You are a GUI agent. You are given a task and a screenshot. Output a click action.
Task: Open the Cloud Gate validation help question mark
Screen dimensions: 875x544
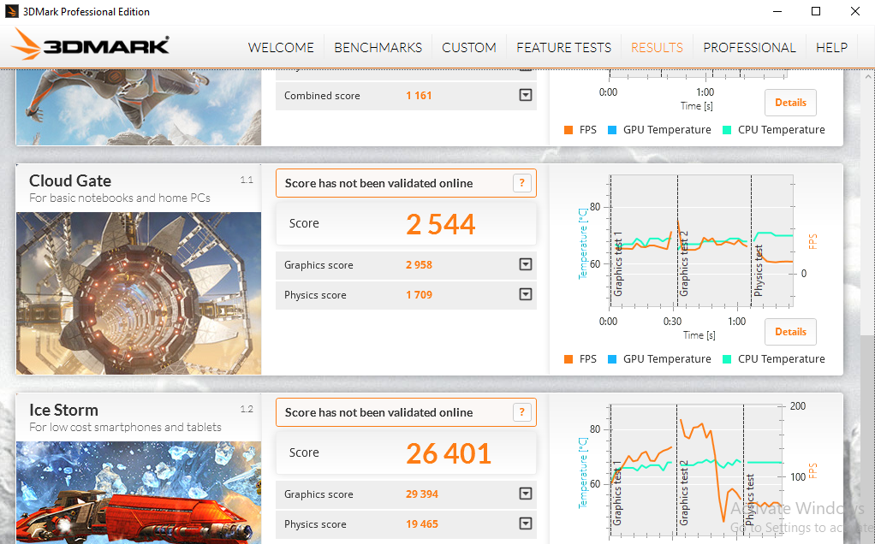521,183
